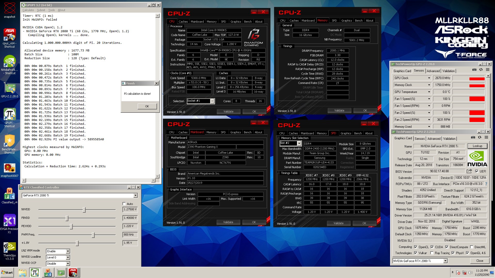This screenshot has height=278, width=495.
Task: Toggle the Auto checkbox in RTX Classified Controller
Action: click(x=124, y=204)
